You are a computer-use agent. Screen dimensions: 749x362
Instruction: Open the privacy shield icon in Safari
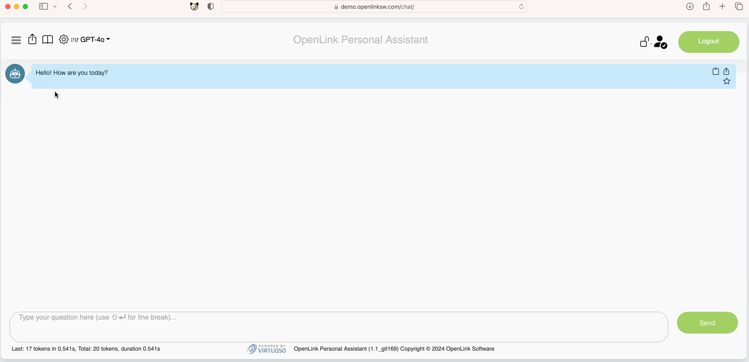[x=211, y=7]
